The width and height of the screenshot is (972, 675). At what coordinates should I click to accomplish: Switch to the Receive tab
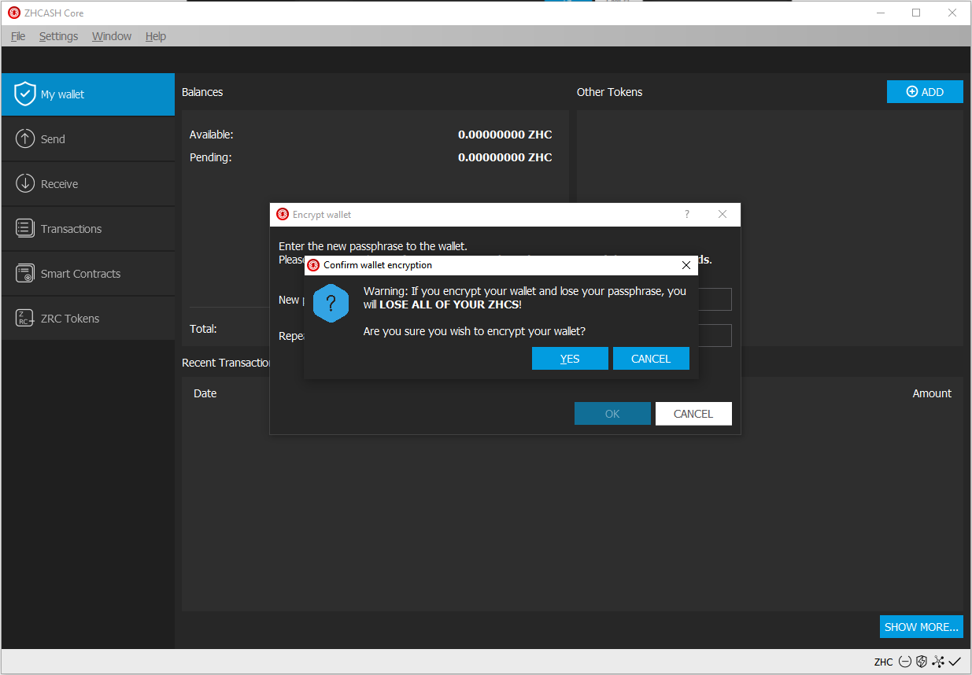tap(88, 184)
